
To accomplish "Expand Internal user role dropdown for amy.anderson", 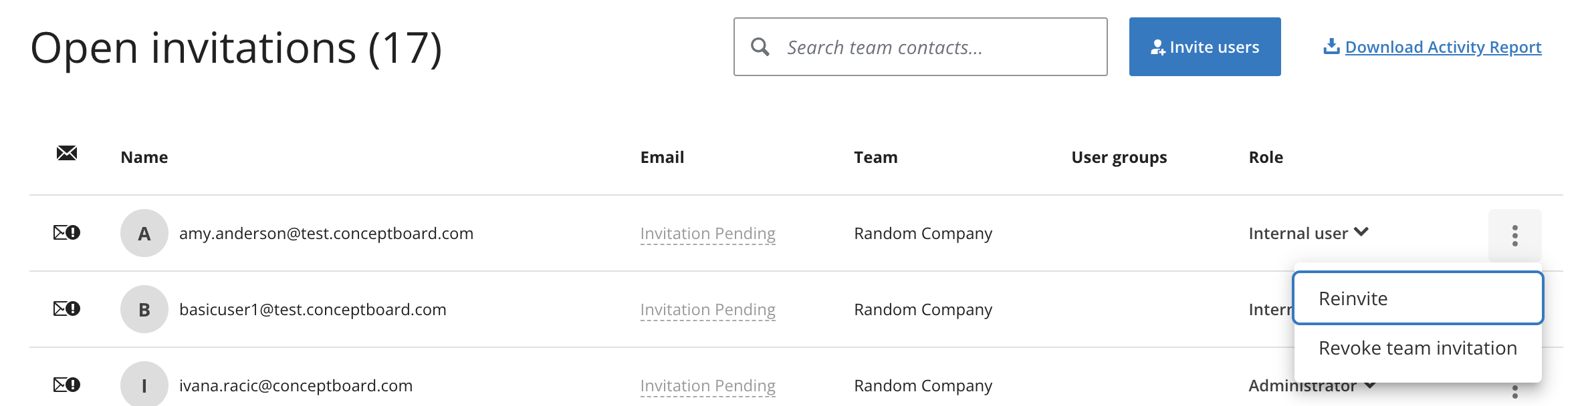I will pyautogui.click(x=1309, y=233).
